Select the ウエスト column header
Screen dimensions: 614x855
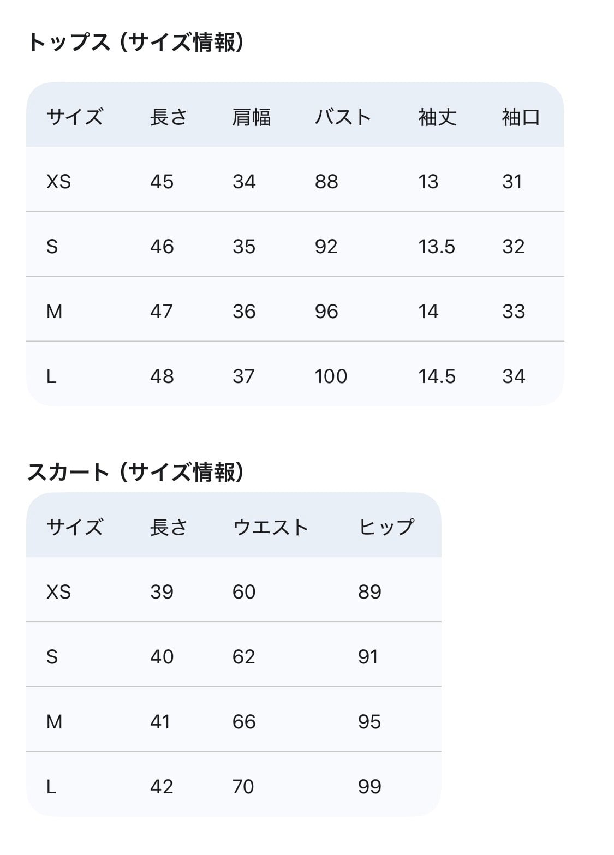[x=271, y=528]
